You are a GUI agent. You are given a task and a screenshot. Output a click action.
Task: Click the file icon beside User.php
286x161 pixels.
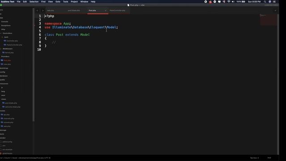coord(2,64)
